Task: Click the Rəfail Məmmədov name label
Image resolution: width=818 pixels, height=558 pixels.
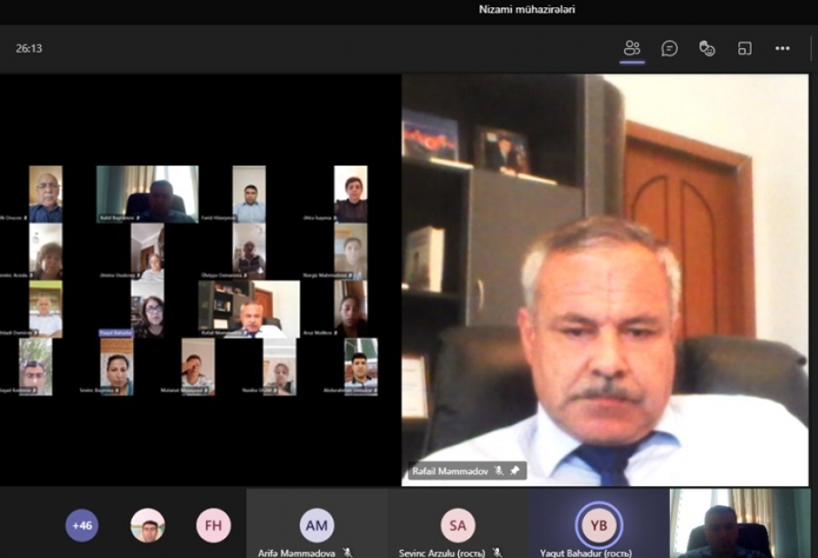Action: [449, 471]
